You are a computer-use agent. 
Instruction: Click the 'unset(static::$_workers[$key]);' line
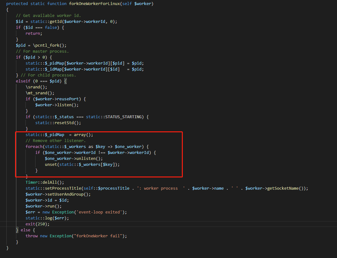tap(82, 165)
